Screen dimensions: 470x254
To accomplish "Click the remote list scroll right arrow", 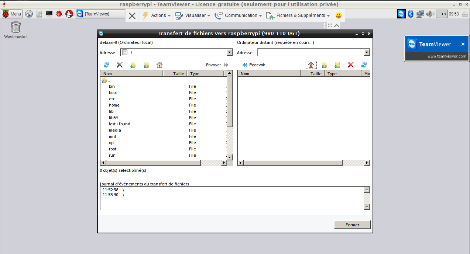I will [x=367, y=163].
